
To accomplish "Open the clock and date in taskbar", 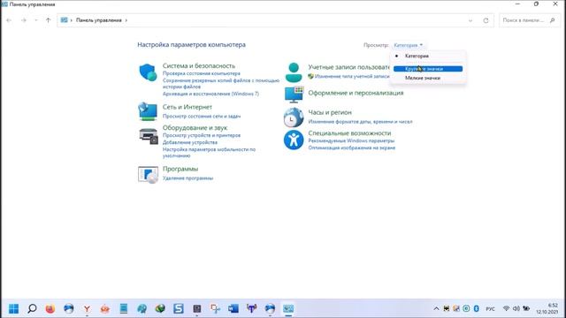I will pyautogui.click(x=547, y=308).
